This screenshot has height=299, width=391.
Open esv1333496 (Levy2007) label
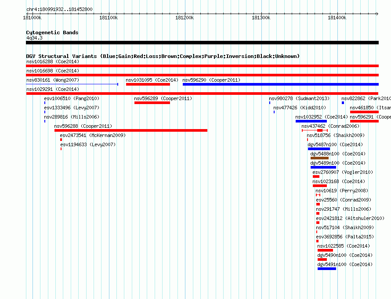72,108
